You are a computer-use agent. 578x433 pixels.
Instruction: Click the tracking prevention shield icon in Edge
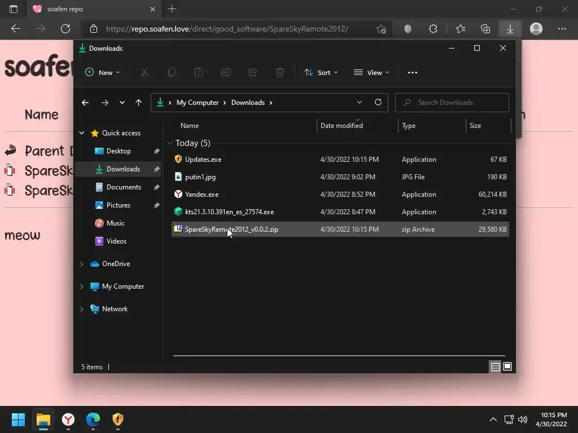(x=408, y=29)
